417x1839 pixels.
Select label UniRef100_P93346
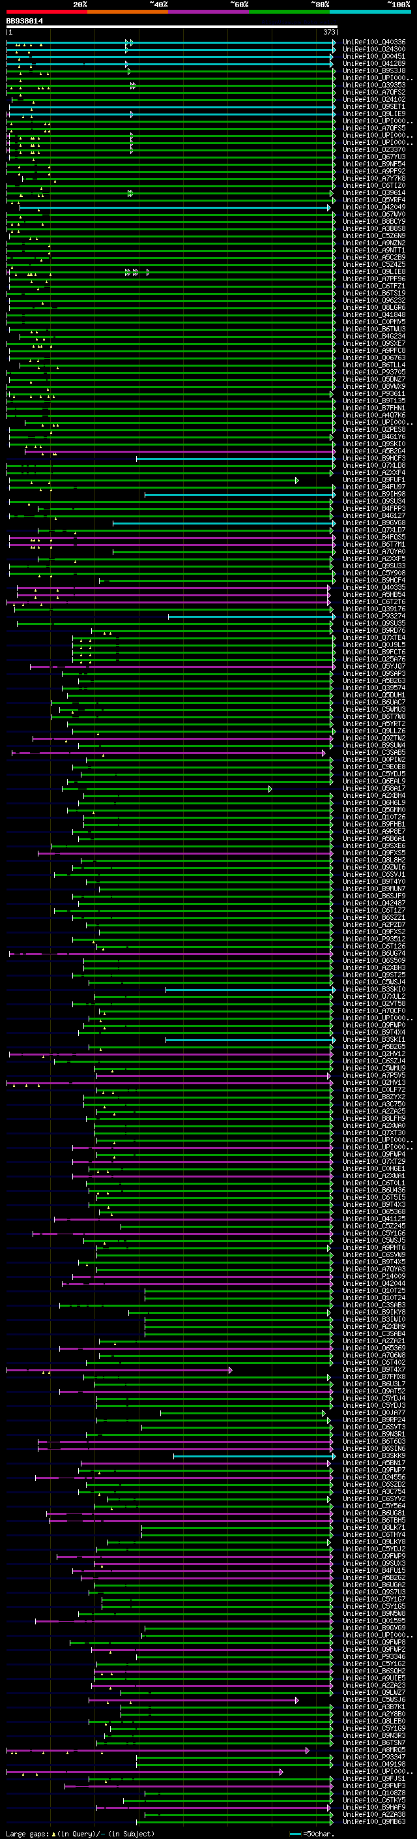tap(374, 1656)
